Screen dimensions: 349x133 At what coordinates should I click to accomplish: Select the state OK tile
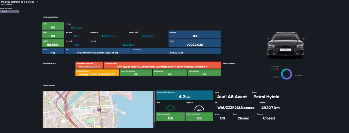point(53,34)
